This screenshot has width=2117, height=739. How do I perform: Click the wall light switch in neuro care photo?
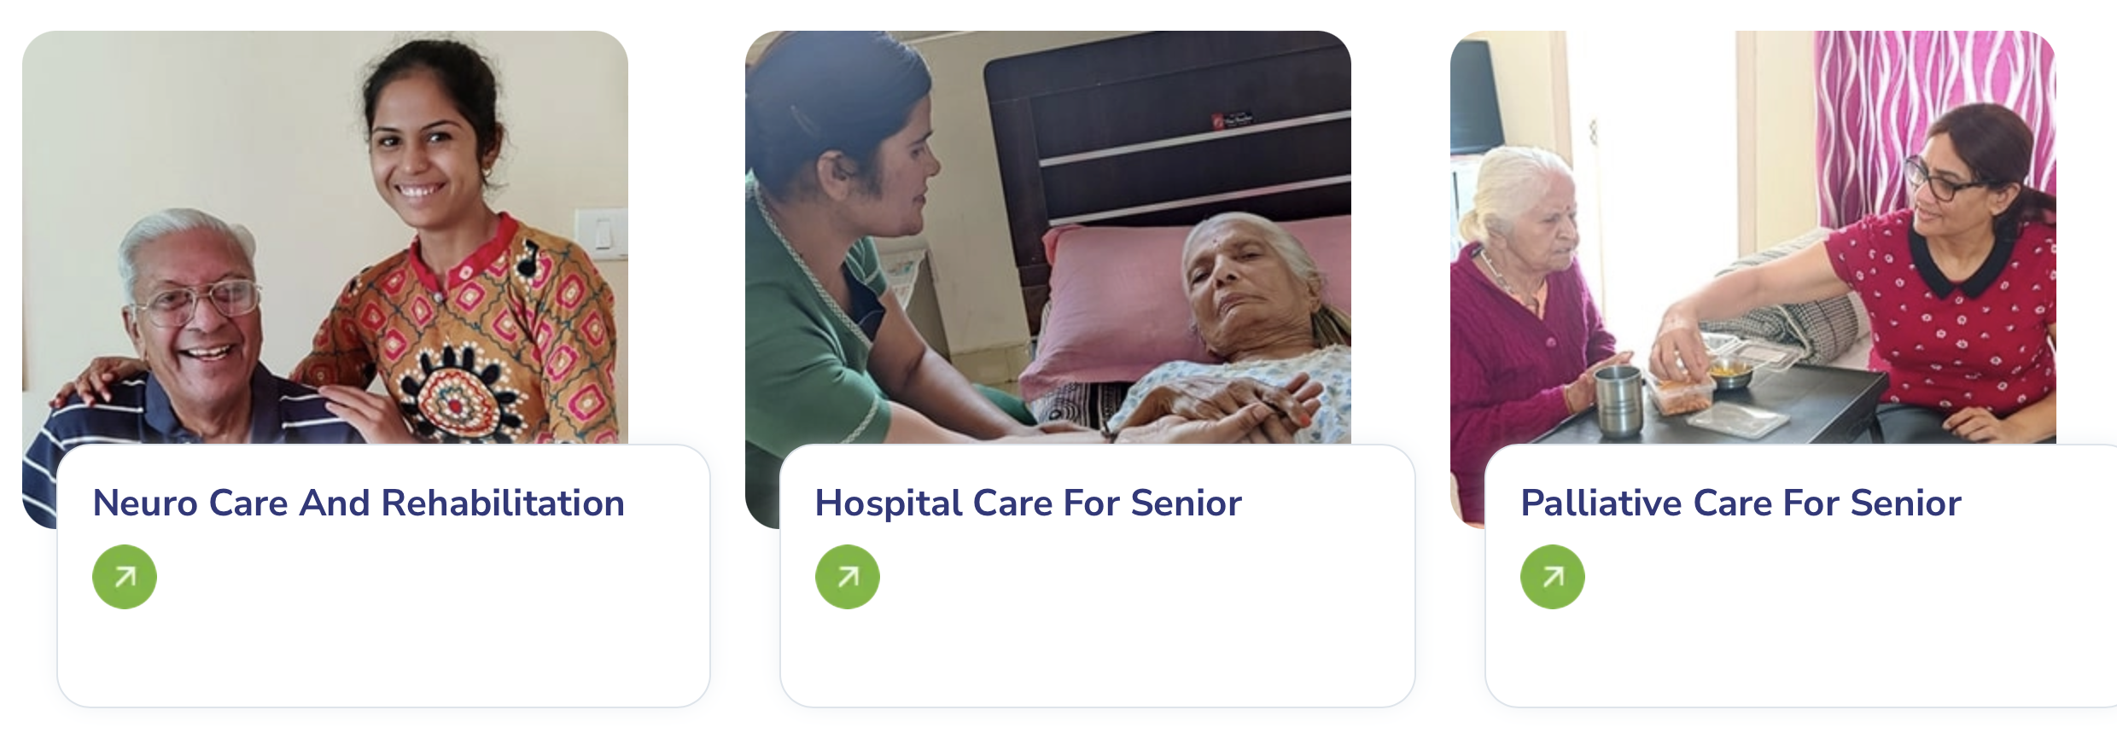click(x=602, y=232)
